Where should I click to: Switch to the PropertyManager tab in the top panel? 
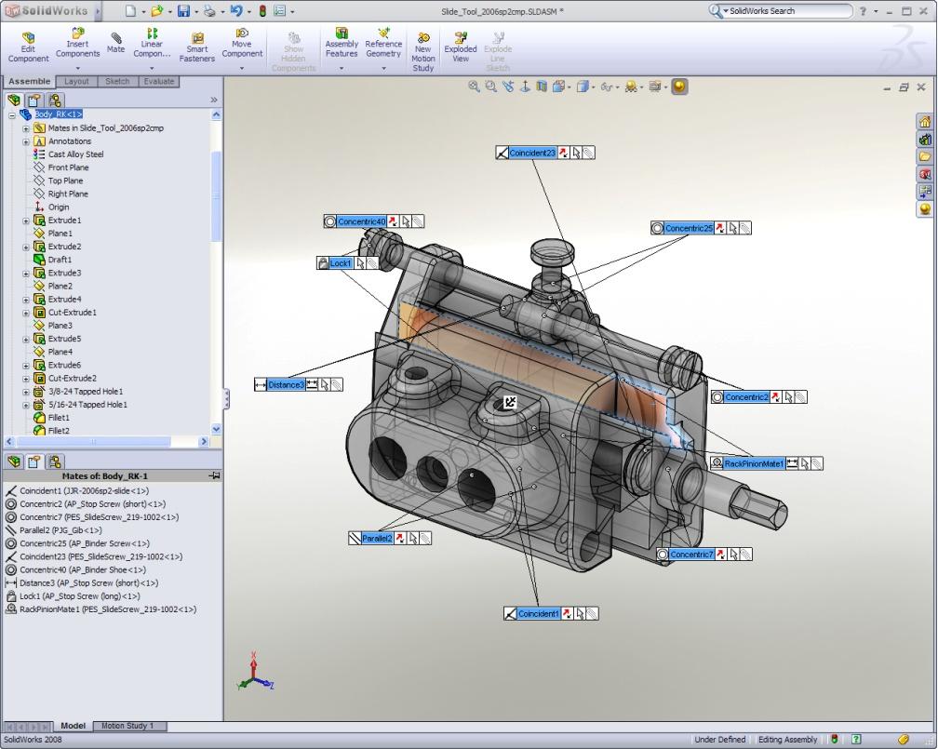click(x=34, y=100)
